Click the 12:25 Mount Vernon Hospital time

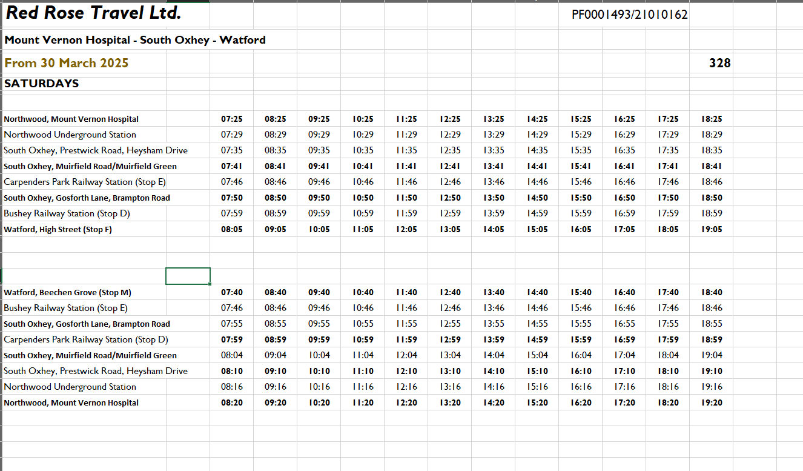[x=450, y=119]
